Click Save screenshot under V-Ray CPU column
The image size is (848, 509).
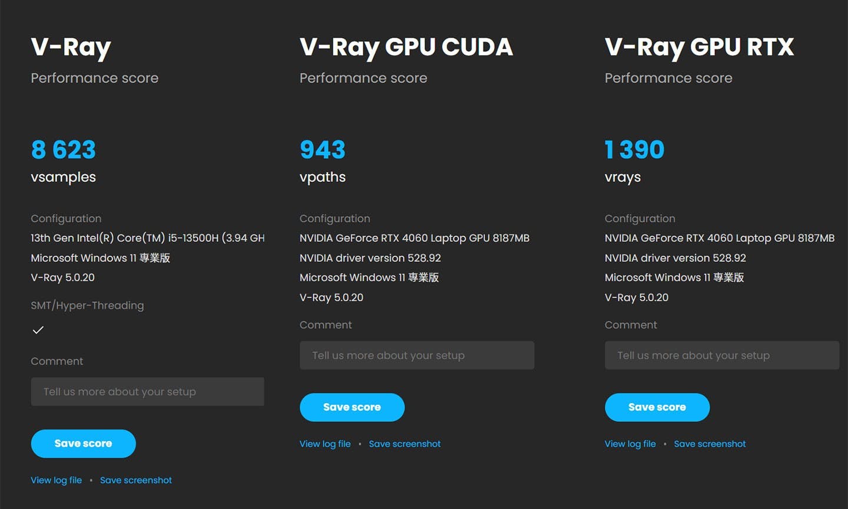pyautogui.click(x=136, y=480)
